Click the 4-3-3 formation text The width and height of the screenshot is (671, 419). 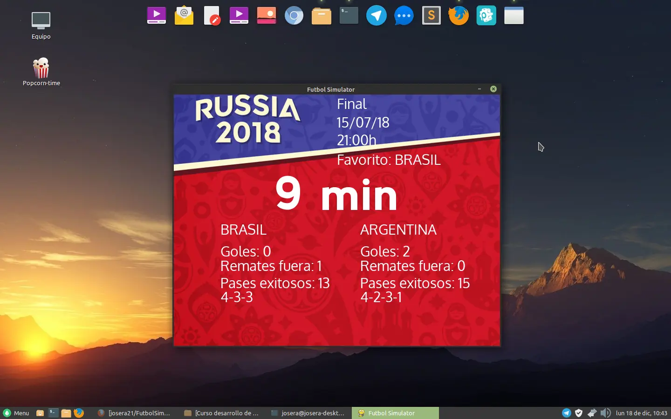click(237, 297)
